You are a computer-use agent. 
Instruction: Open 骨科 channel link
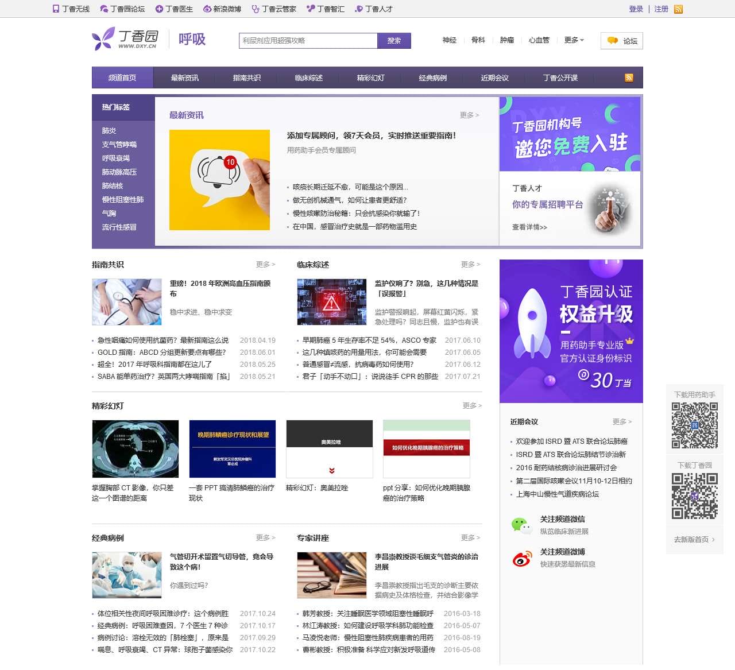(x=478, y=40)
